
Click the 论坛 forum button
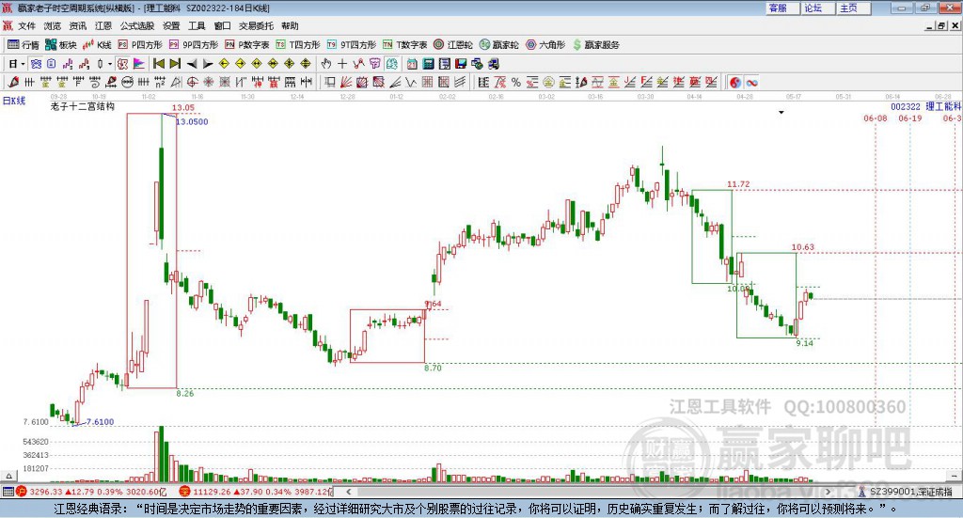pyautogui.click(x=818, y=8)
